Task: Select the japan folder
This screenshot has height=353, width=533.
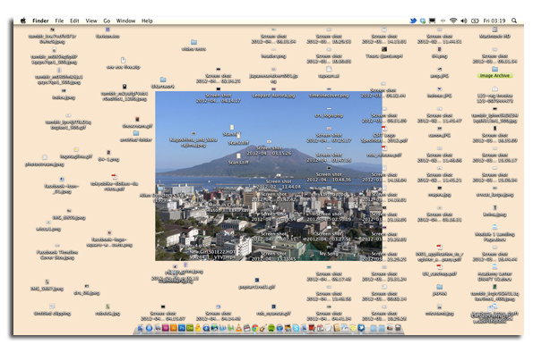Action: [x=440, y=290]
